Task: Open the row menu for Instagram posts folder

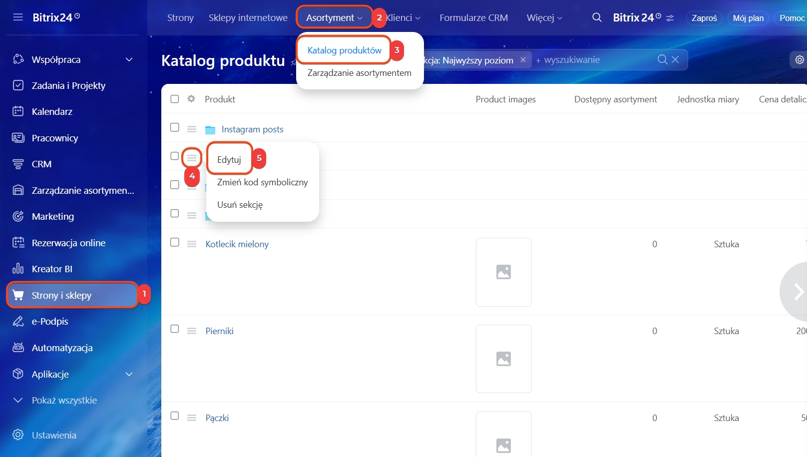Action: [192, 129]
